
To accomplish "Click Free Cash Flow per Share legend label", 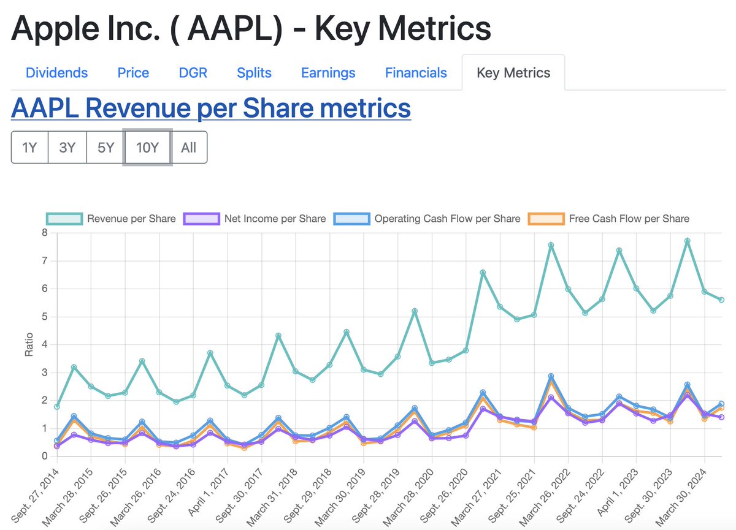I will (x=629, y=219).
